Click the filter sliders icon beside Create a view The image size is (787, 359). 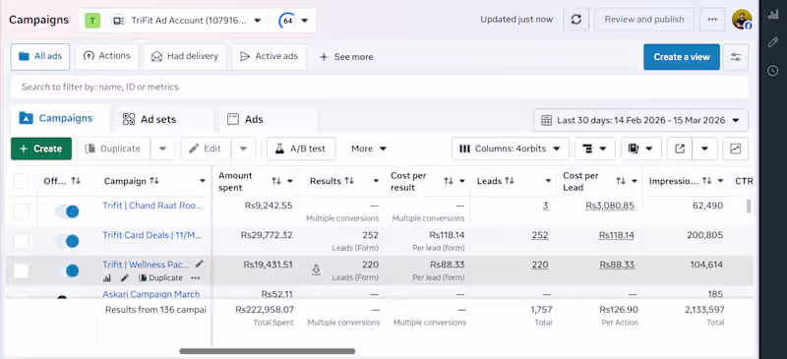(x=736, y=57)
